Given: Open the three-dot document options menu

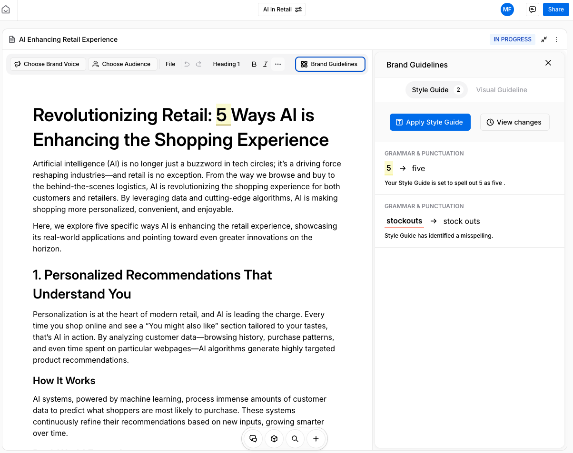Looking at the screenshot, I should pos(556,39).
